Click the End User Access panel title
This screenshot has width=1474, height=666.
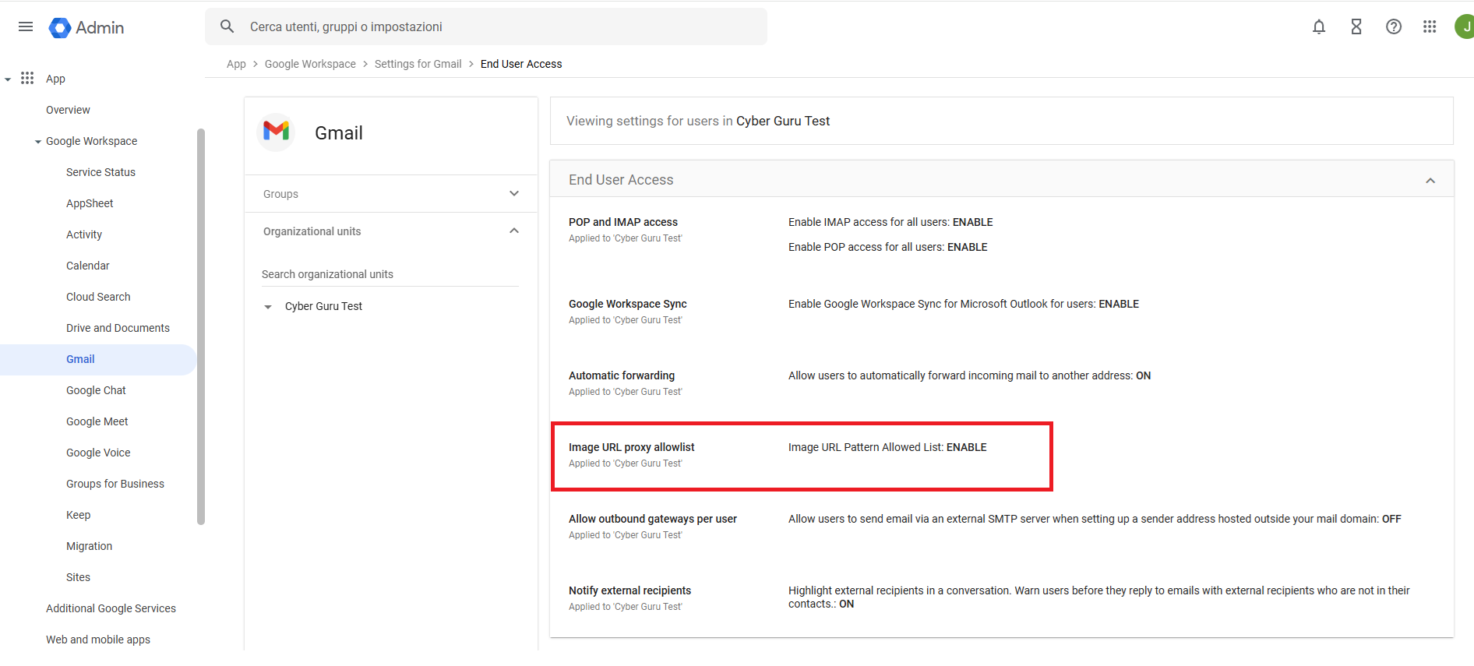621,180
